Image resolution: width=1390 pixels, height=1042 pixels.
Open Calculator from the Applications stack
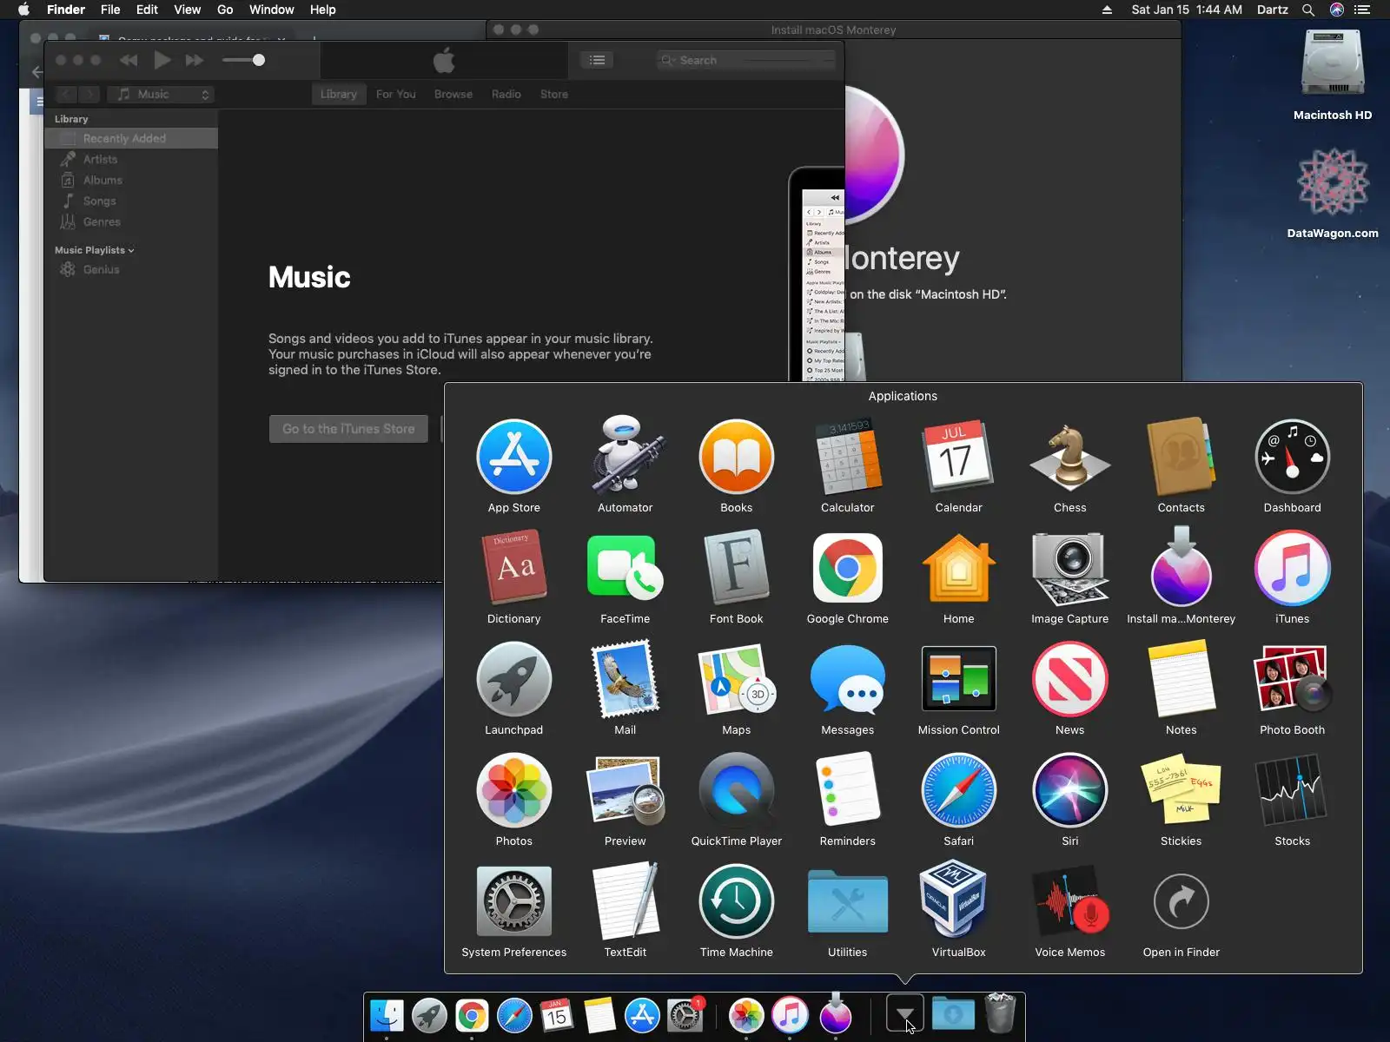pyautogui.click(x=847, y=458)
